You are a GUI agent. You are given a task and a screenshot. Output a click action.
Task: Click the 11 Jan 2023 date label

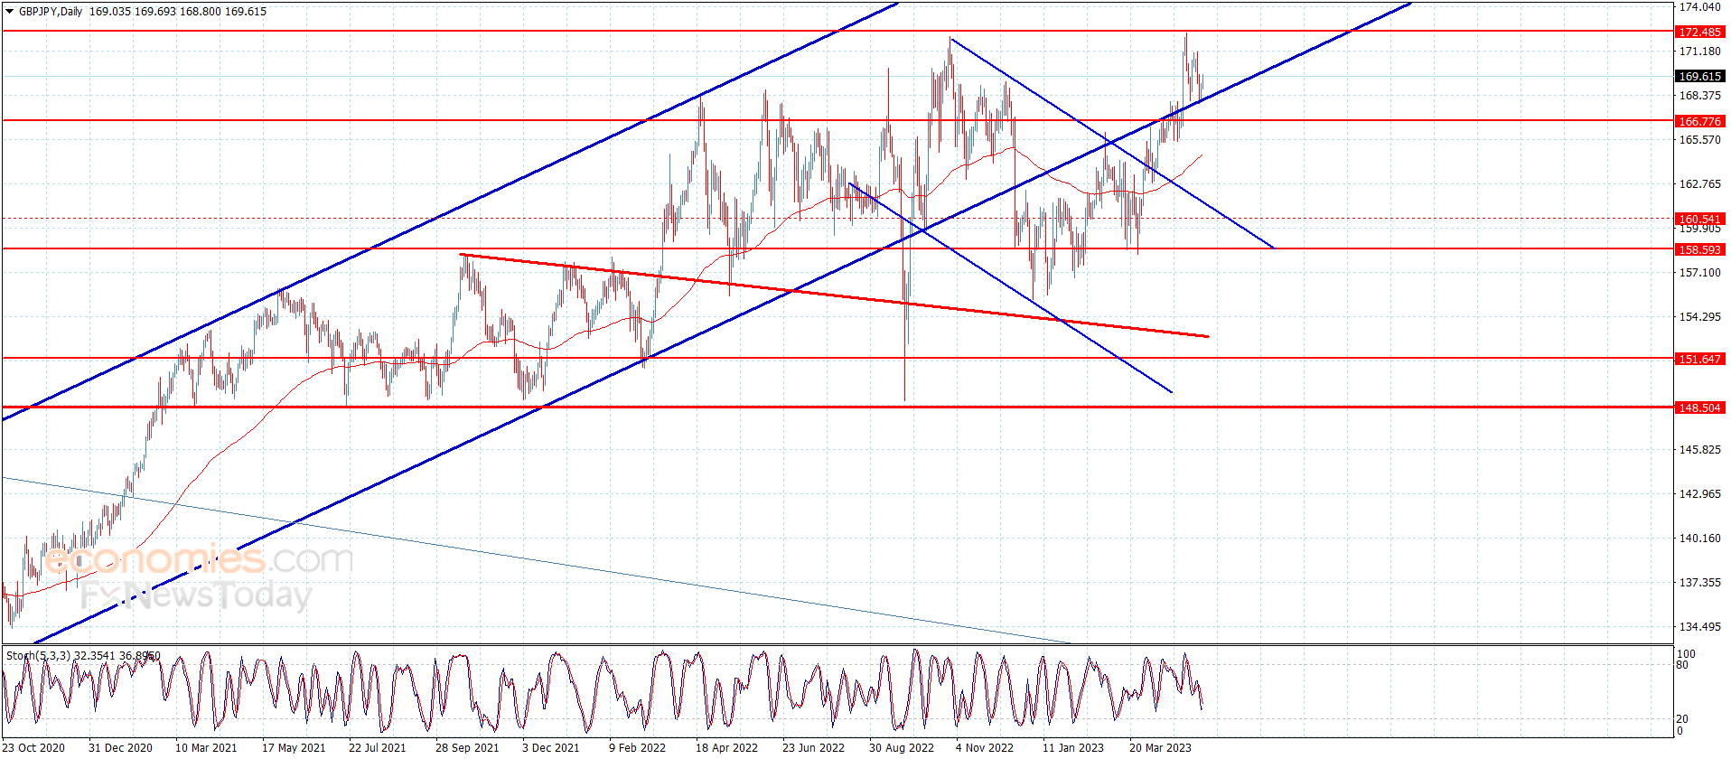coord(1073,747)
